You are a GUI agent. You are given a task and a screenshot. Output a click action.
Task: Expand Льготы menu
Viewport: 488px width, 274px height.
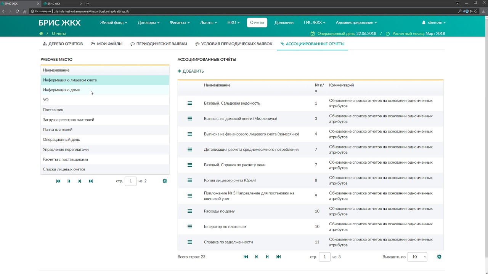pos(209,22)
